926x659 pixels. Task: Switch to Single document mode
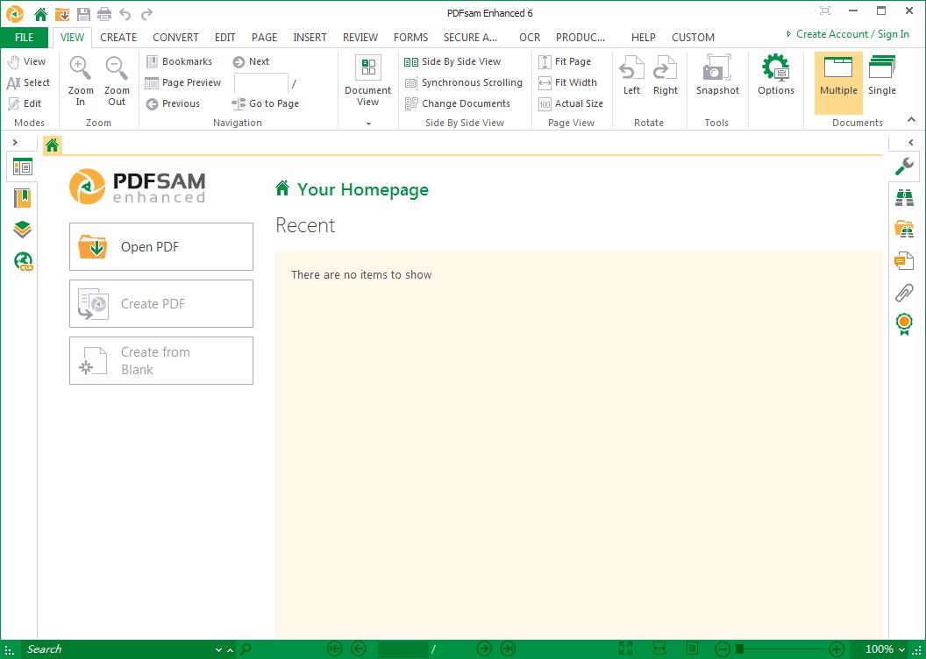pos(881,76)
